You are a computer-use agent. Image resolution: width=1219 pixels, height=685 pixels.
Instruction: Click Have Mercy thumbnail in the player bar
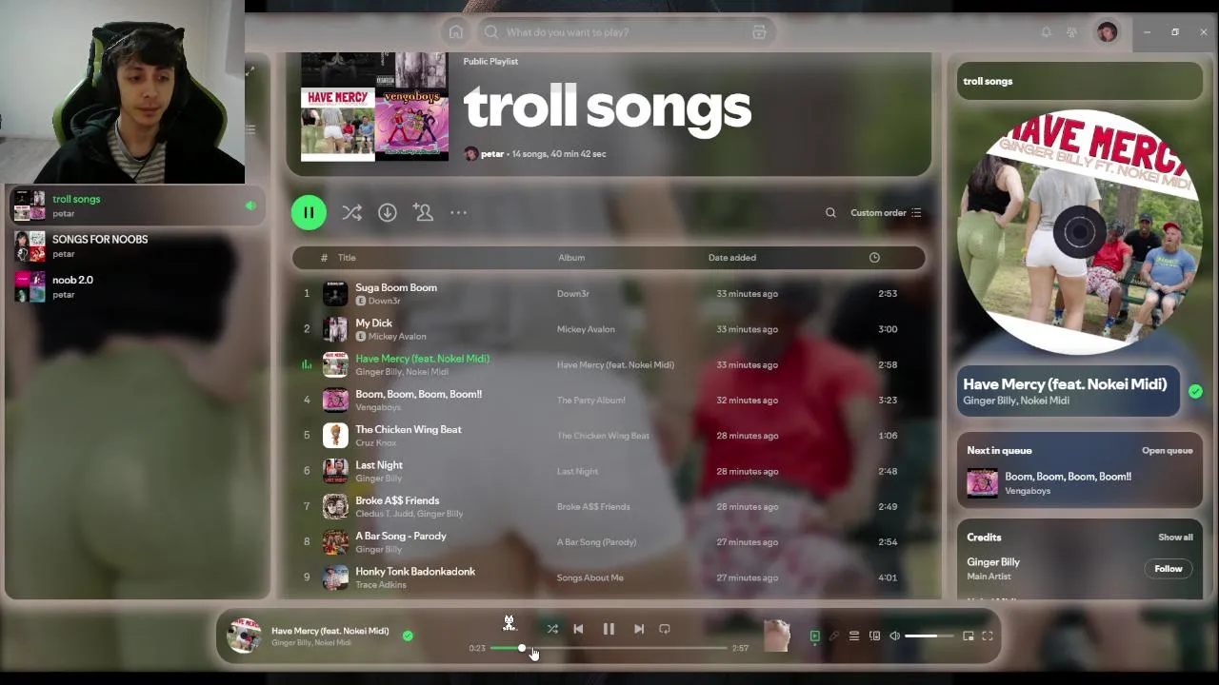[x=244, y=636]
